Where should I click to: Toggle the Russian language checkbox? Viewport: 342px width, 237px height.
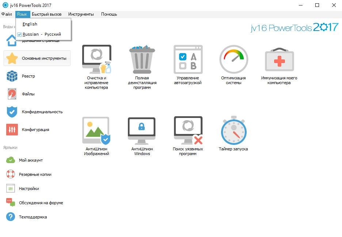[19, 35]
